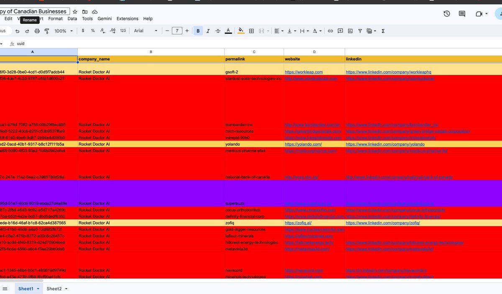Expand the Merge cells options arrow
This screenshot has width=502, height=294.
tap(267, 31)
